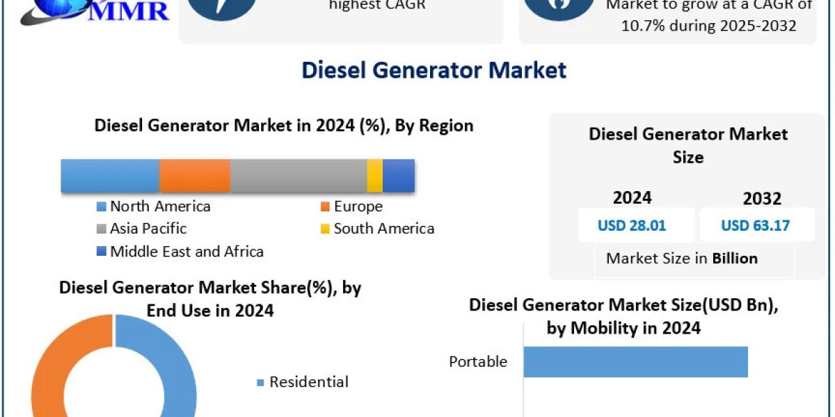The width and height of the screenshot is (835, 417).
Task: Click the blue North America legend square
Action: (x=102, y=206)
